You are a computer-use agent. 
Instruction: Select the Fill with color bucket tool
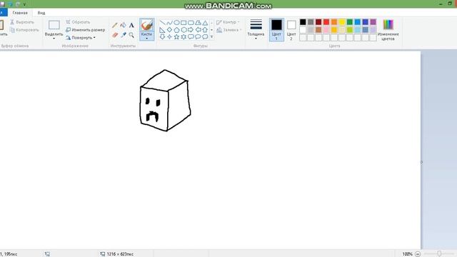(124, 26)
